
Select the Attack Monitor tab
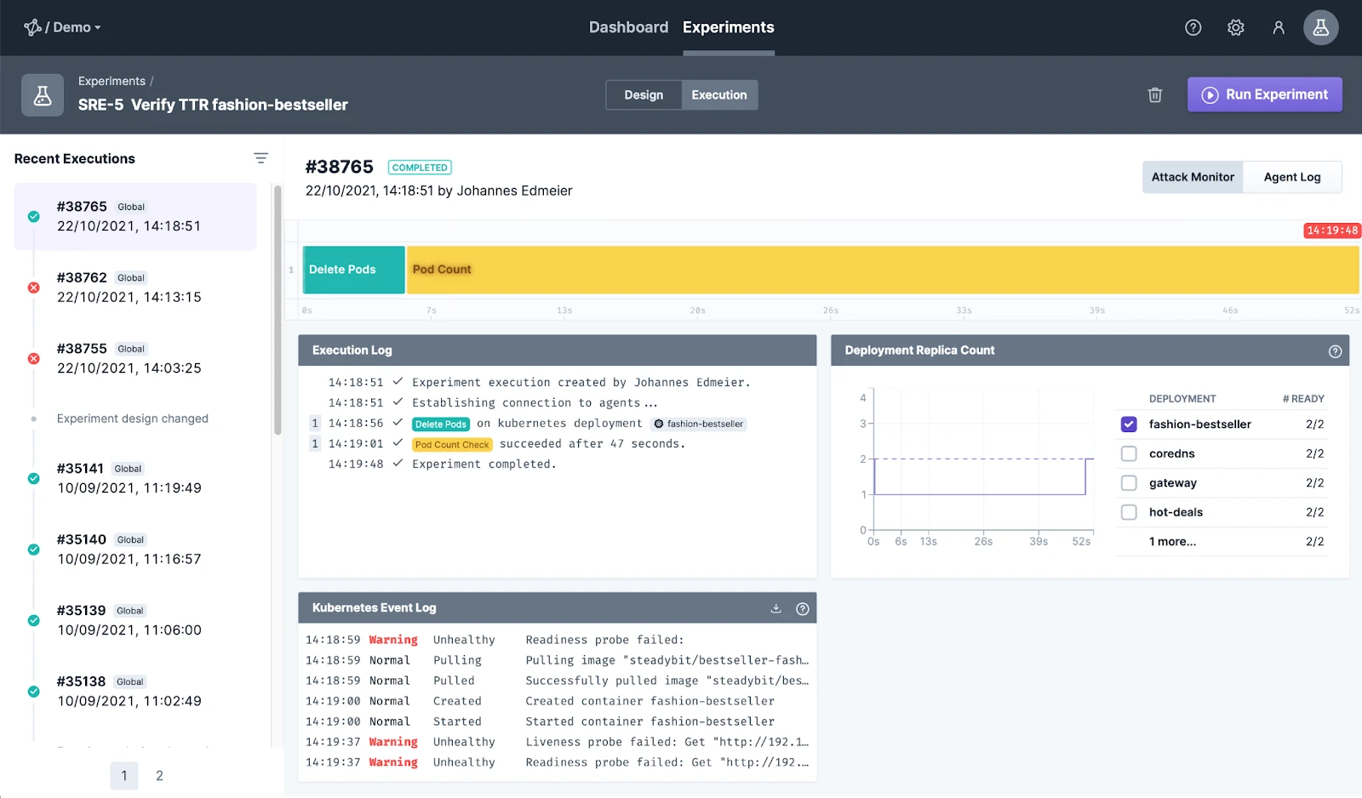coord(1193,177)
